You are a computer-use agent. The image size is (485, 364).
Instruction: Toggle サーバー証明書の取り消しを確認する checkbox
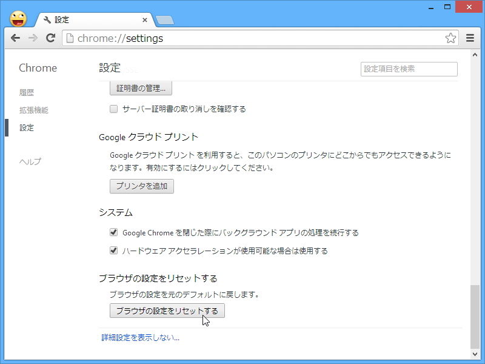click(x=113, y=109)
